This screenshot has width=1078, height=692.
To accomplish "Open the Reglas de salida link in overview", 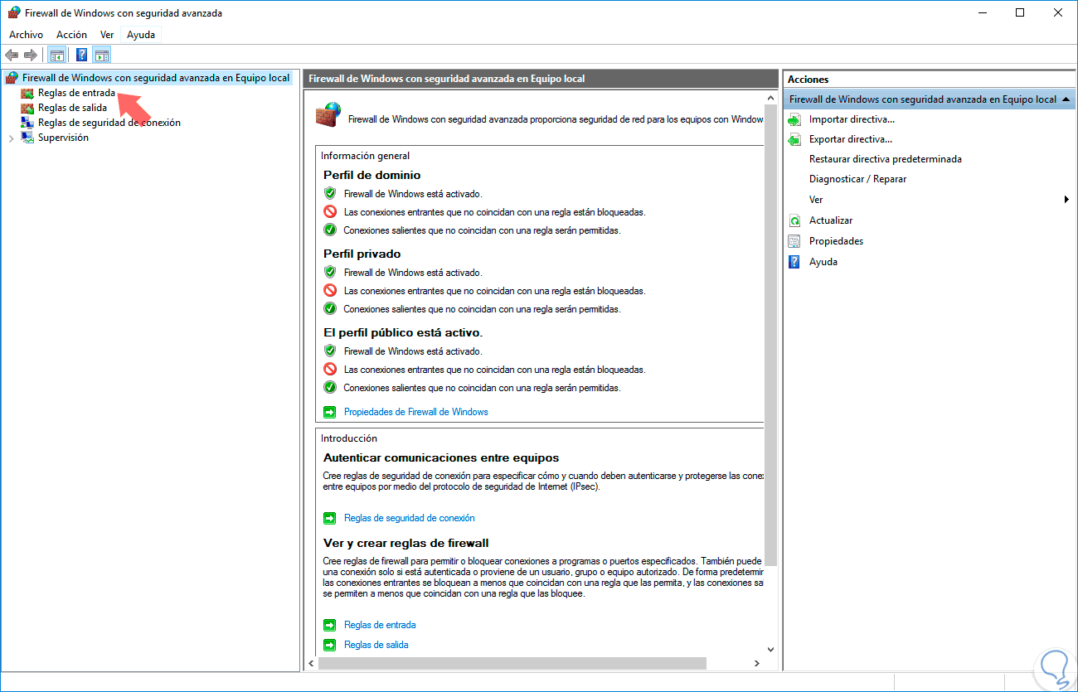I will (376, 645).
